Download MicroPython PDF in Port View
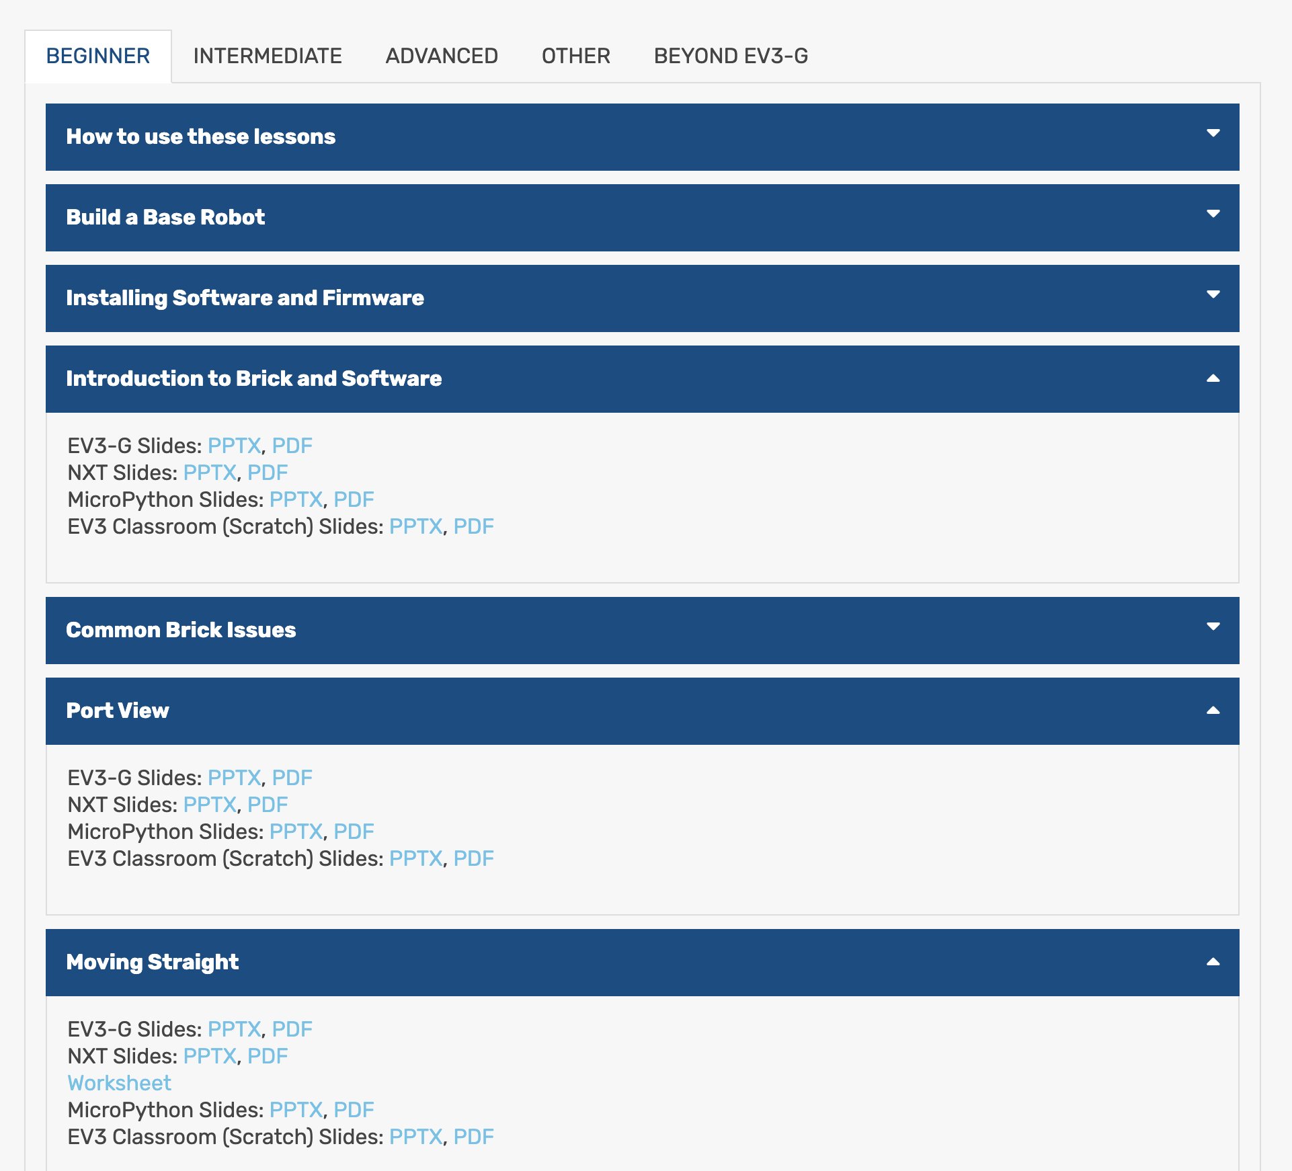Image resolution: width=1292 pixels, height=1171 pixels. pos(354,832)
